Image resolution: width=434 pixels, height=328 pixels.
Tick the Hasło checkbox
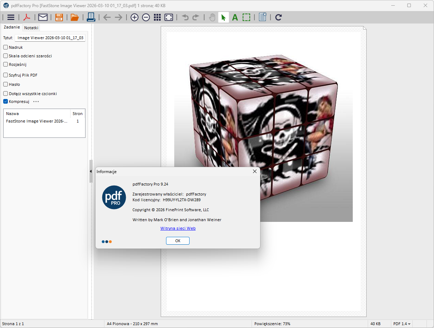point(5,84)
